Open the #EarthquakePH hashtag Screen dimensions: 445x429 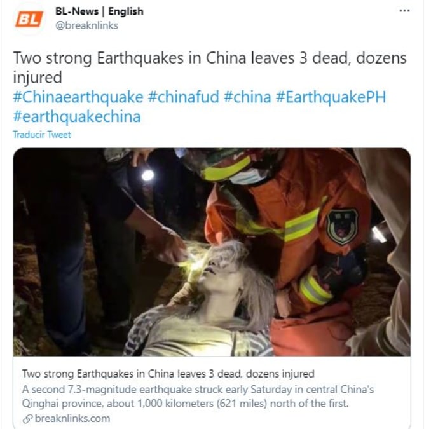(x=331, y=97)
